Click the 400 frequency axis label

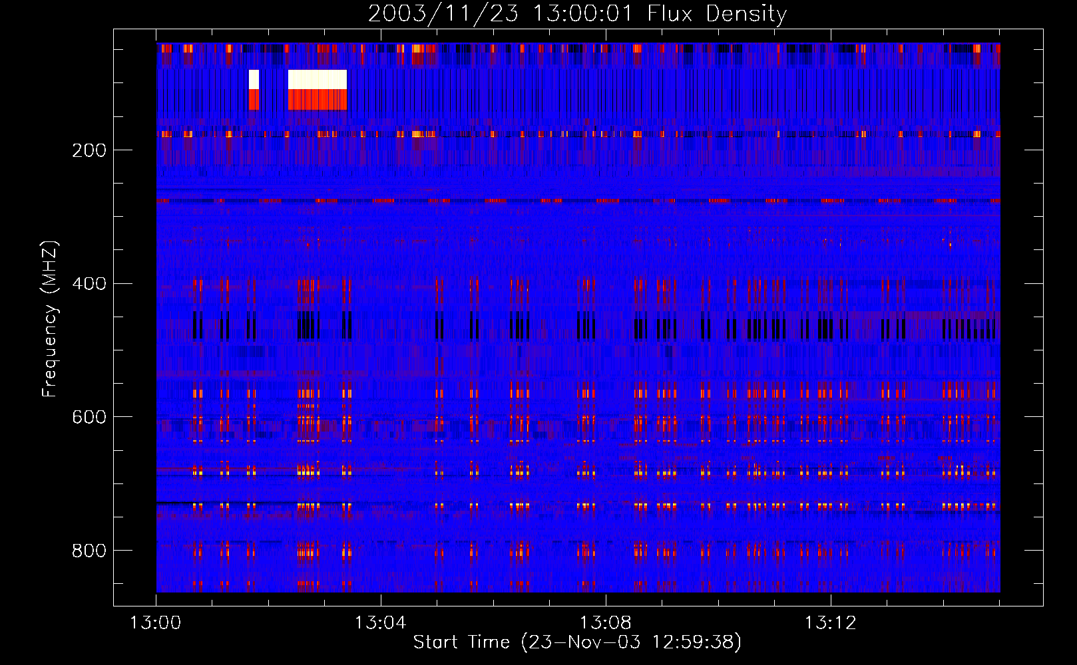pos(89,284)
